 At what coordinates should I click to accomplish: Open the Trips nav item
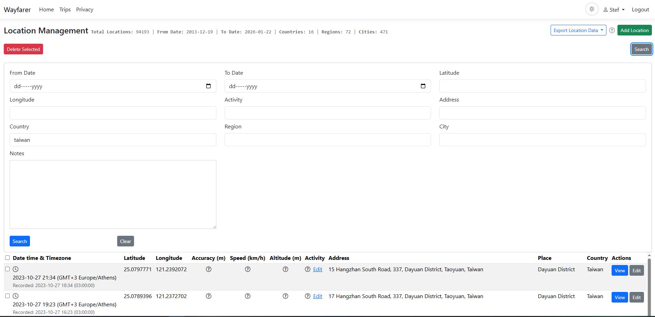point(65,10)
